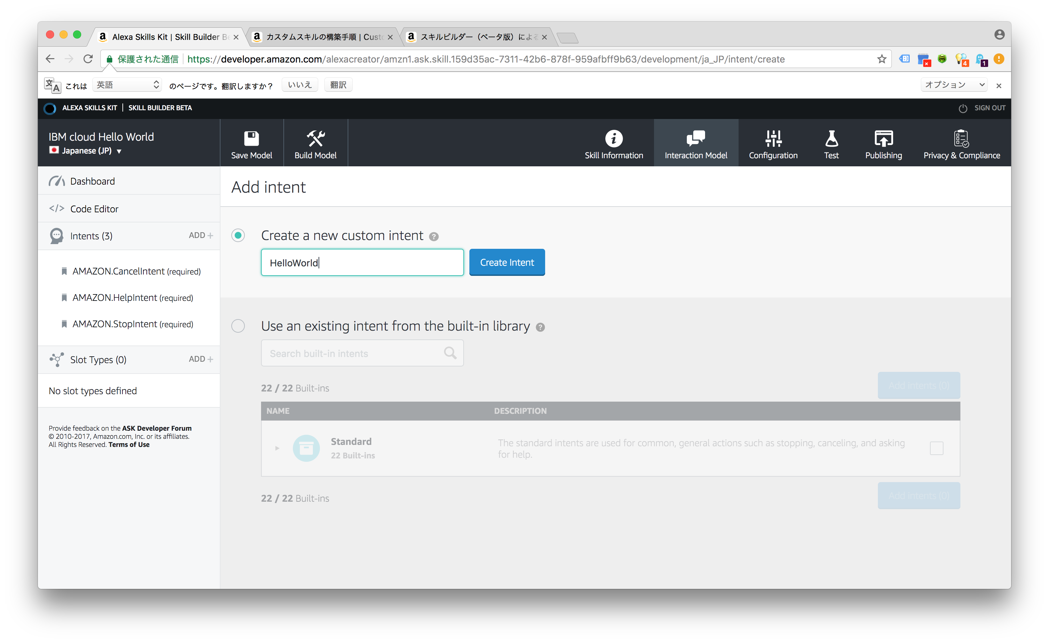Click help icon beside Create a new custom intent
Screen dimensions: 1049x643
[434, 237]
